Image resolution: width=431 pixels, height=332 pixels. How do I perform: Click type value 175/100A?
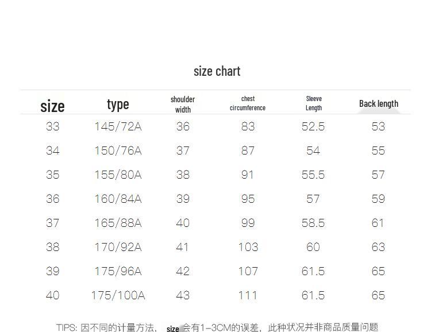coord(118,295)
